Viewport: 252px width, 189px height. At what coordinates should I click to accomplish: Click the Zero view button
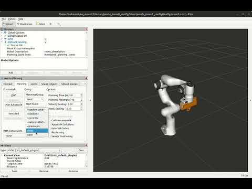[x=81, y=150]
